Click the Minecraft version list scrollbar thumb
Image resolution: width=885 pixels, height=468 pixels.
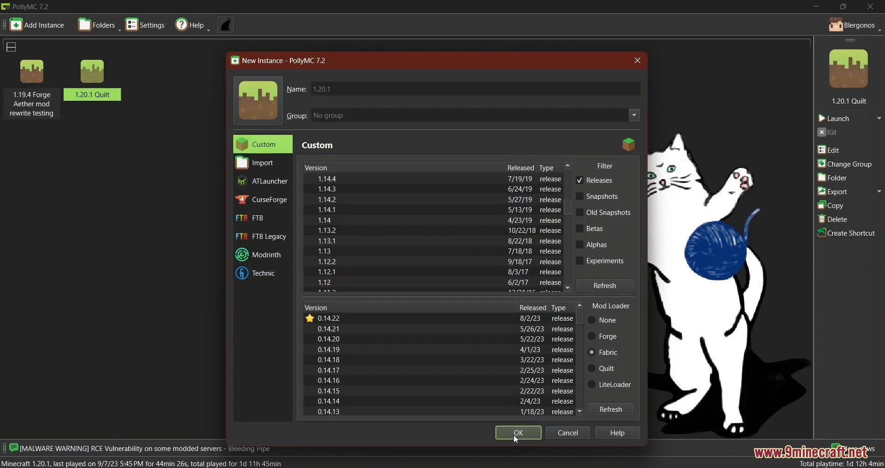click(568, 207)
